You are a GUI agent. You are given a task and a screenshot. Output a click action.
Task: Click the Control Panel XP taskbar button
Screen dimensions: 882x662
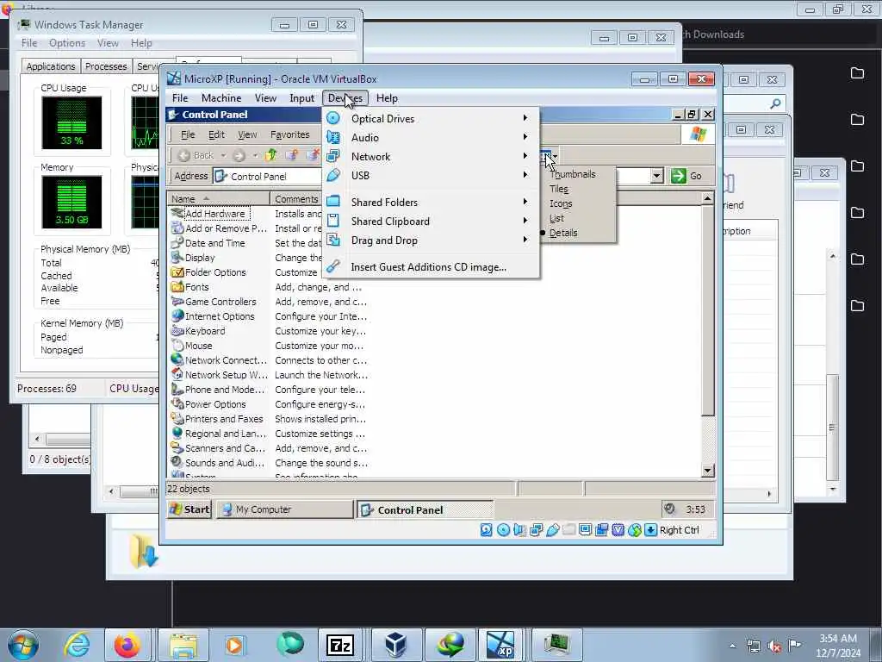[x=425, y=510]
